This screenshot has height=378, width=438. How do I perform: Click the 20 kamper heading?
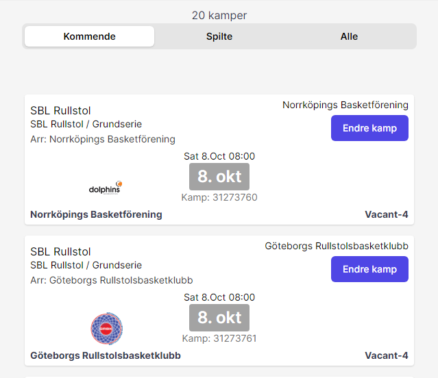click(x=219, y=15)
